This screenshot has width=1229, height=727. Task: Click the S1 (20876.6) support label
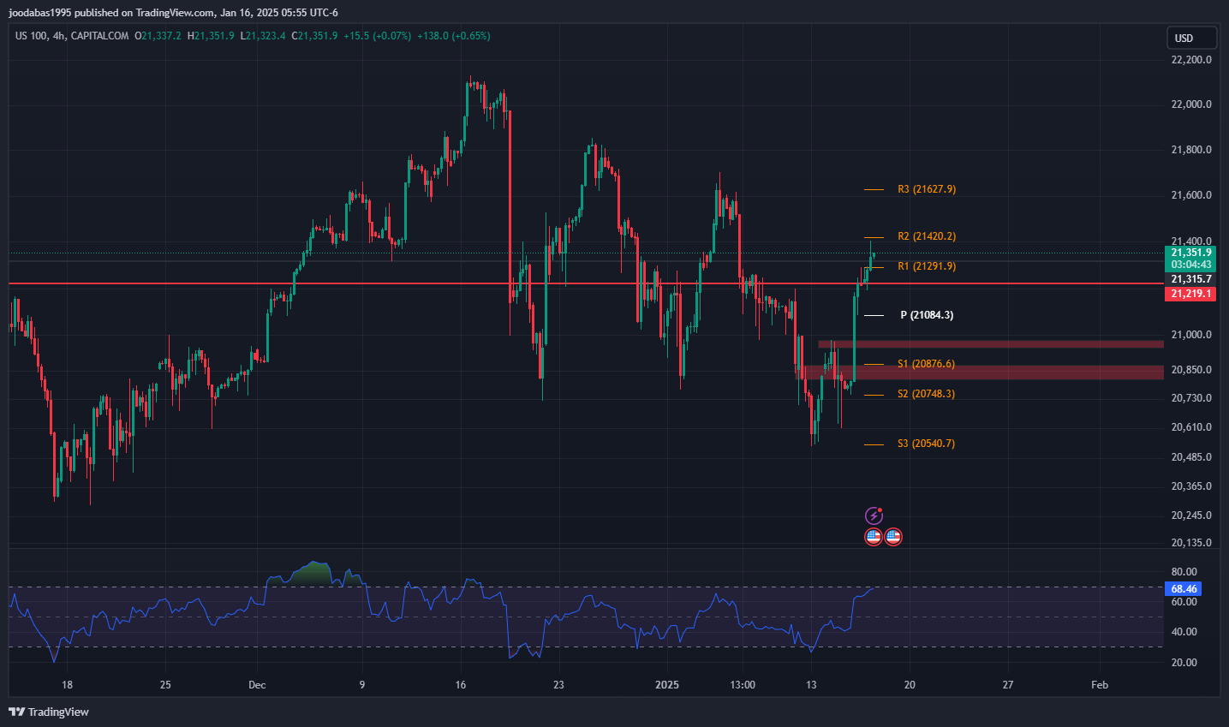pyautogui.click(x=926, y=364)
